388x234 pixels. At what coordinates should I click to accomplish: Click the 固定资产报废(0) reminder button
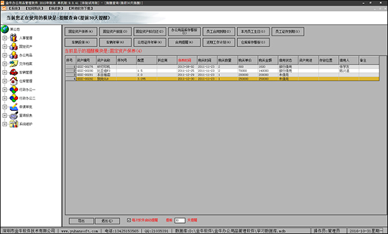[115, 32]
